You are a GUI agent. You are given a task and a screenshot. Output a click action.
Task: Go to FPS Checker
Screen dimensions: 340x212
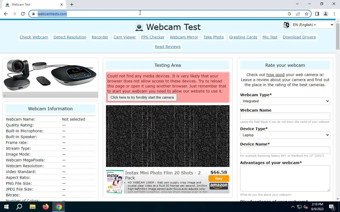point(153,37)
